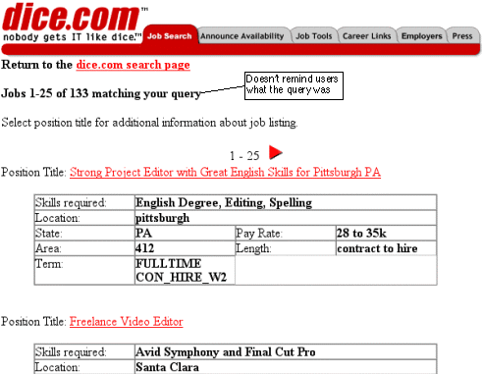Click the 'pittsburgh' location cell
This screenshot has height=374, width=482.
coord(286,218)
